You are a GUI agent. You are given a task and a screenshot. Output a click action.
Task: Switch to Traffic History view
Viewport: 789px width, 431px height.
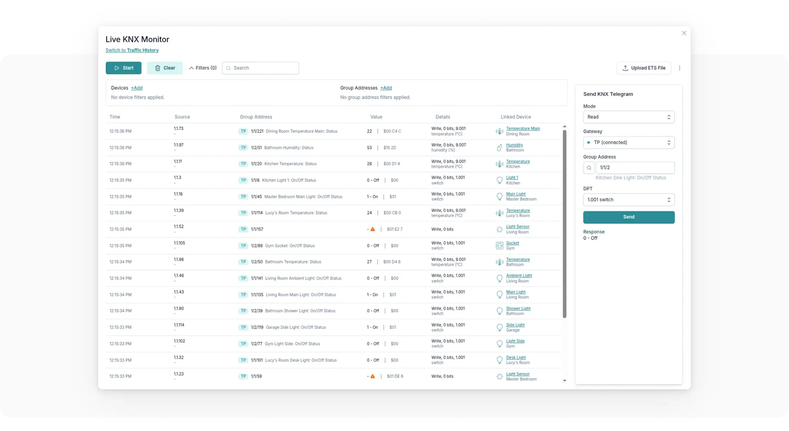coord(132,50)
